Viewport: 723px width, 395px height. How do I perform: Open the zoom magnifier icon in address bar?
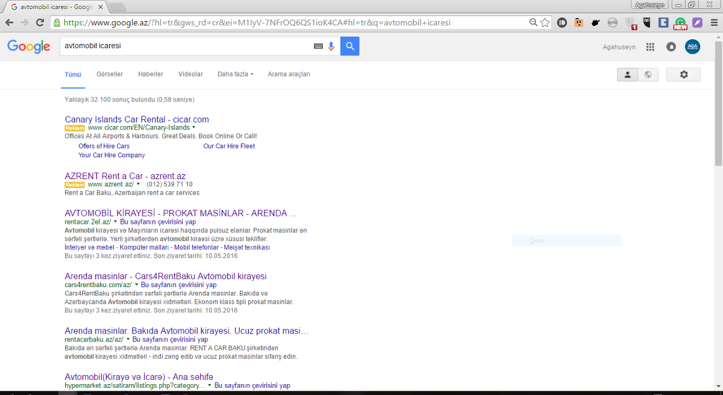[533, 23]
